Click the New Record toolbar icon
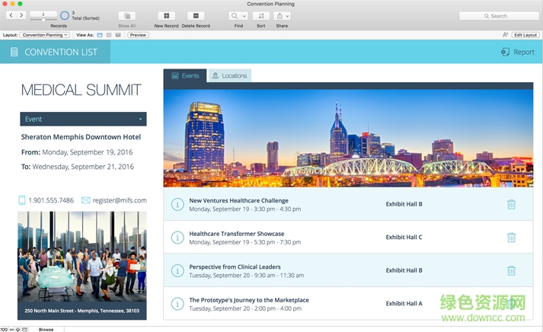Image resolution: width=543 pixels, height=332 pixels. (x=166, y=16)
